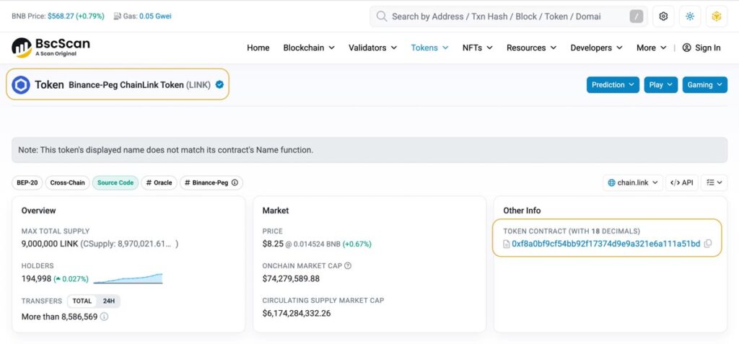
Task: Expand the More menu
Action: [x=652, y=48]
